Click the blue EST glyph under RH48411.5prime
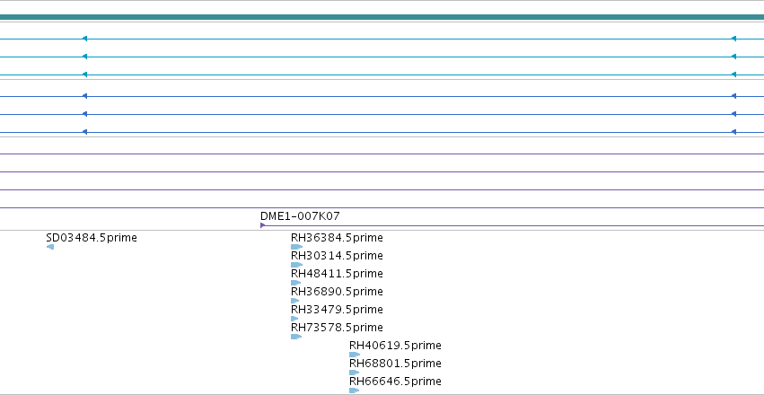 pos(295,283)
